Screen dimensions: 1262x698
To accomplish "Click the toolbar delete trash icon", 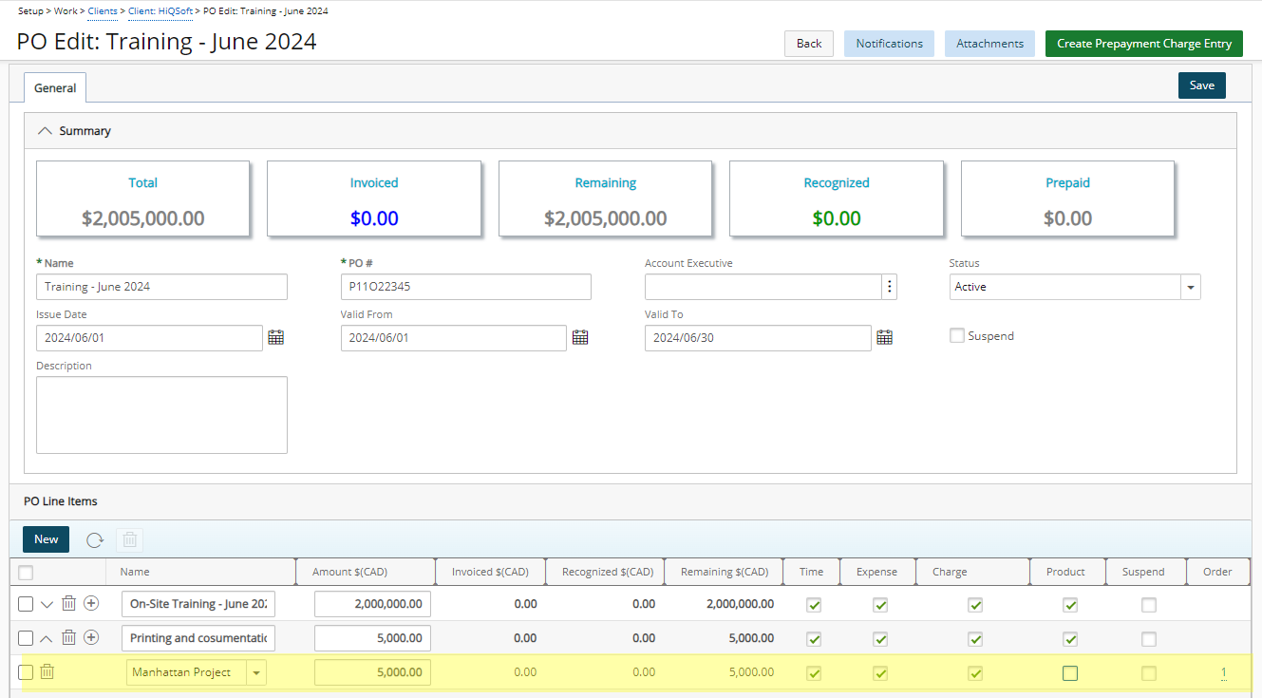I will (130, 539).
